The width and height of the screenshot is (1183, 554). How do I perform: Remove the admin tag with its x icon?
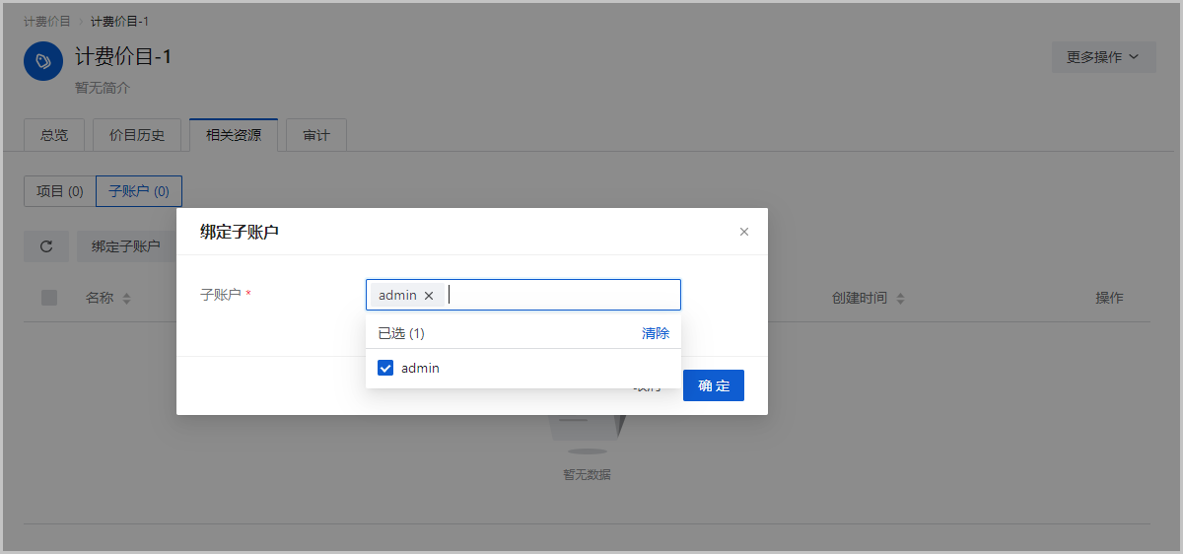[429, 296]
